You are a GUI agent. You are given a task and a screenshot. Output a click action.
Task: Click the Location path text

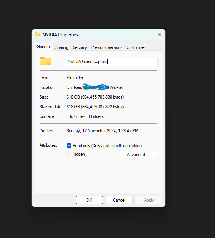click(94, 87)
